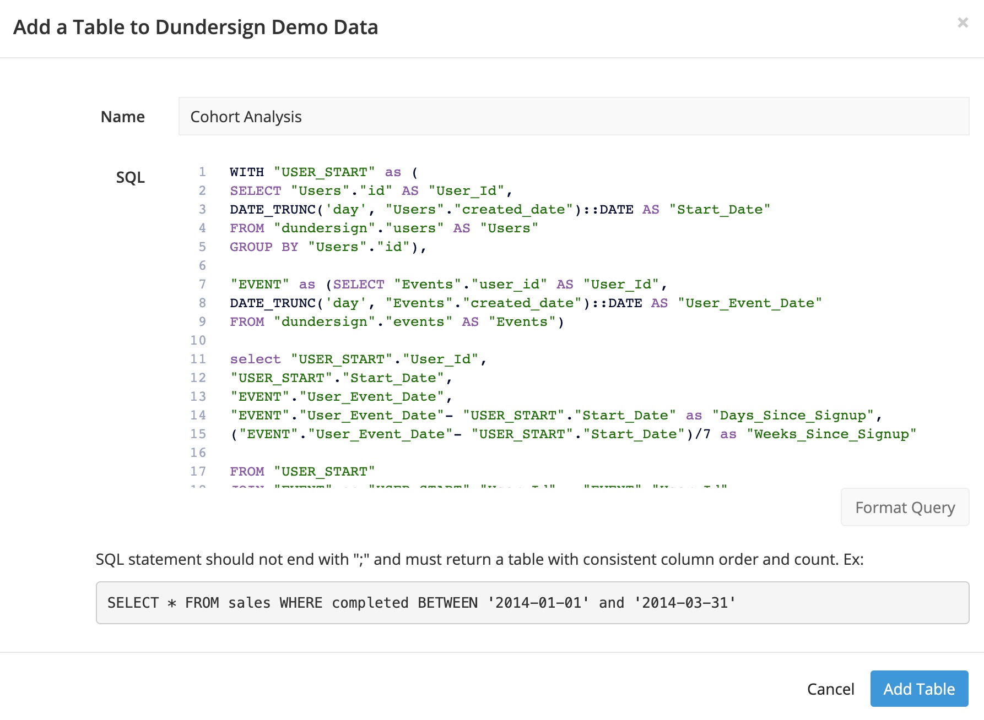The width and height of the screenshot is (984, 720).
Task: Click SQL line 2 'SELECT "Users"."id"'
Action: click(371, 191)
